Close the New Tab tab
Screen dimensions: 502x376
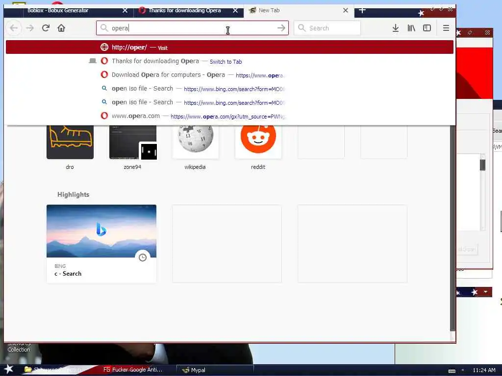tap(346, 11)
